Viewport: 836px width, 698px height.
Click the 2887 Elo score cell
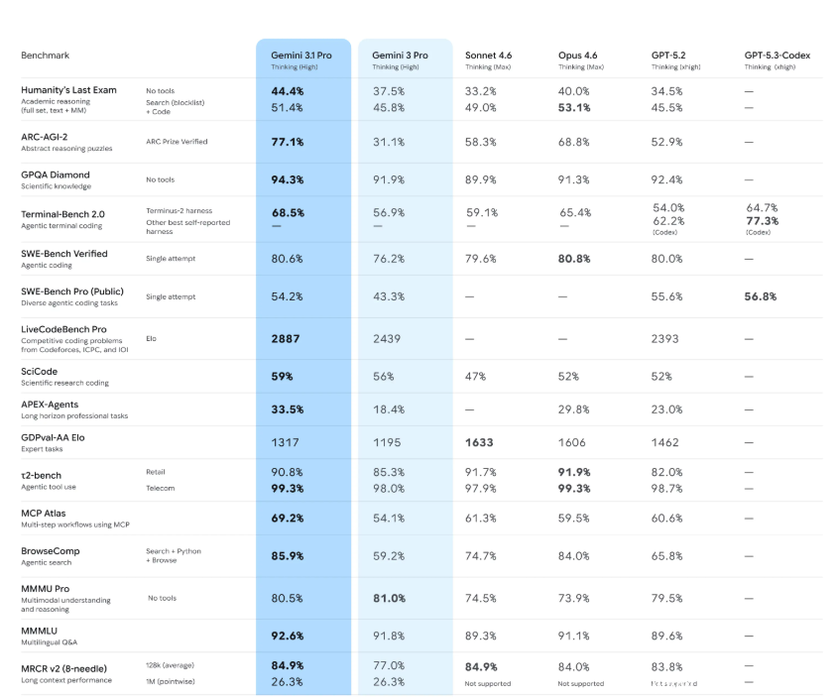[286, 338]
